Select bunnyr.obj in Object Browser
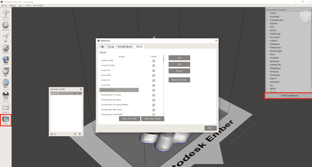Image resolution: width=312 pixels, height=167 pixels. point(66,93)
